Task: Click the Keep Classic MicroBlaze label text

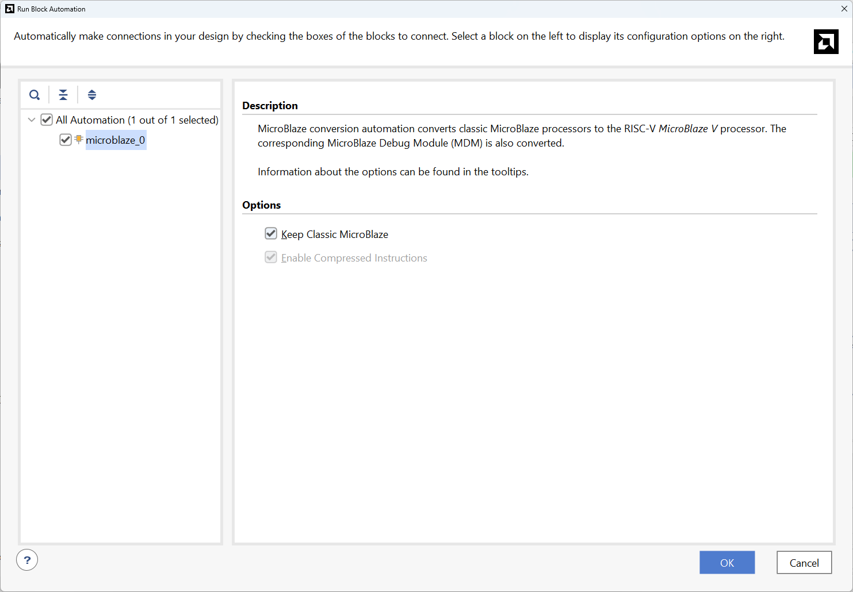Action: pyautogui.click(x=334, y=234)
